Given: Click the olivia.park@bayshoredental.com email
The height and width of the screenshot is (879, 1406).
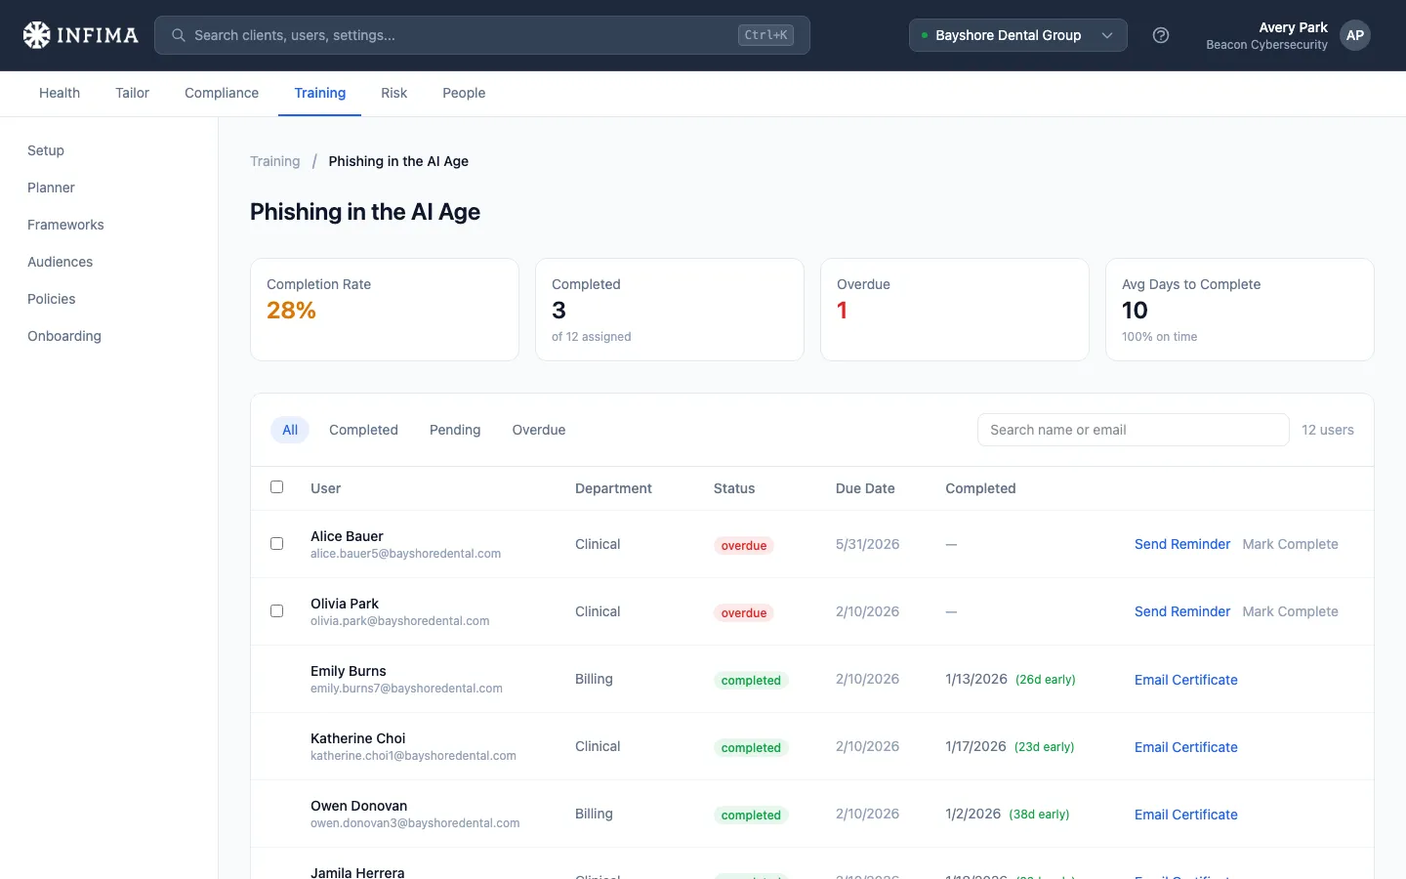Looking at the screenshot, I should (400, 621).
